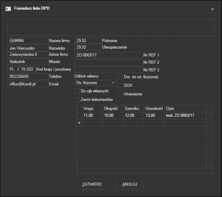Screen dimensions: 222x197
Task: Click the Miasto field with Białystok
Action: pyautogui.click(x=28, y=62)
